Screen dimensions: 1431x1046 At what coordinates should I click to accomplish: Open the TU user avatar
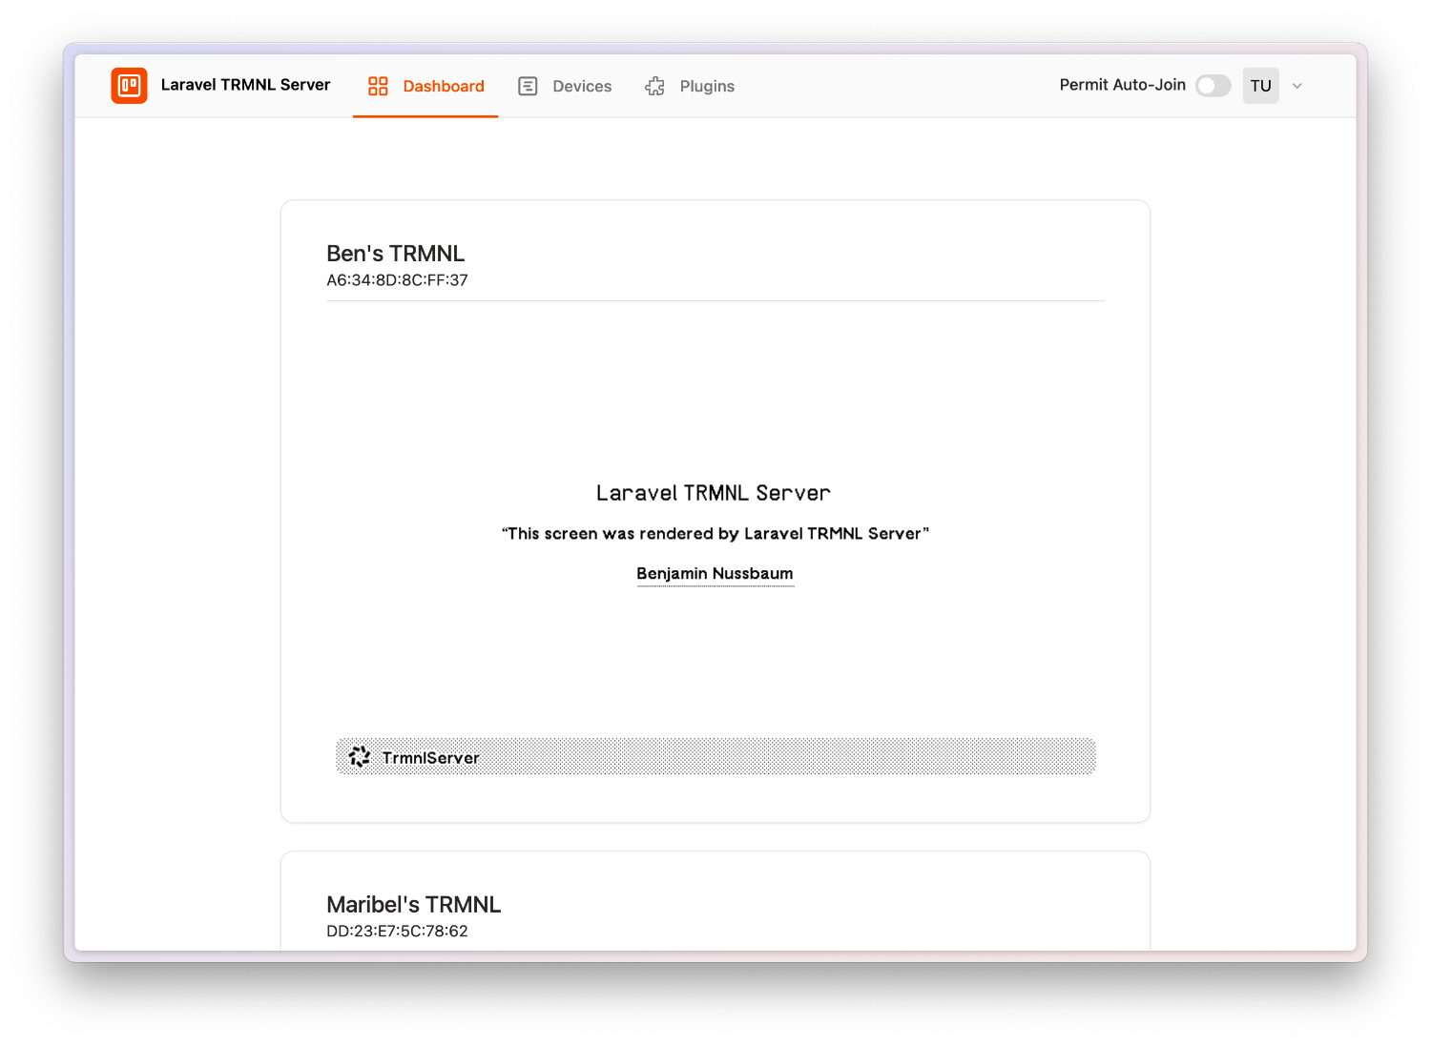coord(1260,86)
